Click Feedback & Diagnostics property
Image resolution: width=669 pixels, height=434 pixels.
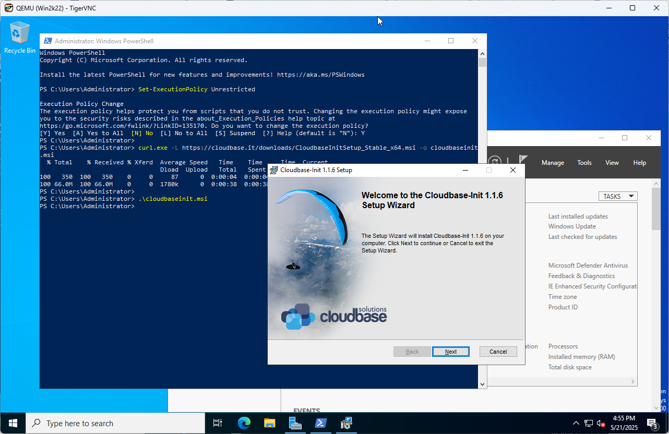pos(582,276)
